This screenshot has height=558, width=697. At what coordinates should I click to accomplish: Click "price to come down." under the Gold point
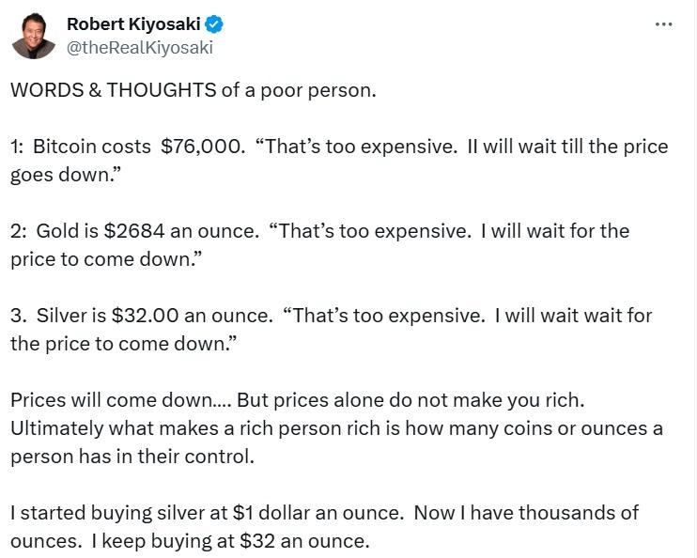click(x=105, y=258)
